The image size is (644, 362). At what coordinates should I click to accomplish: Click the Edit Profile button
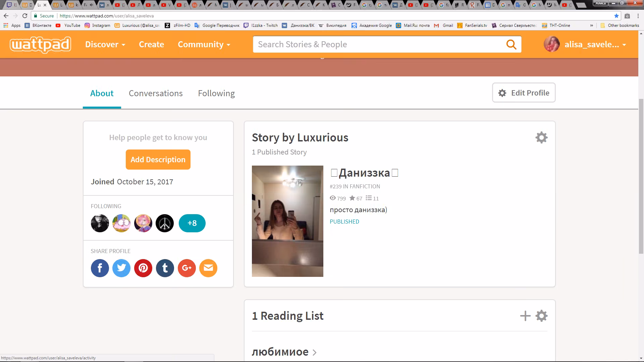(524, 93)
